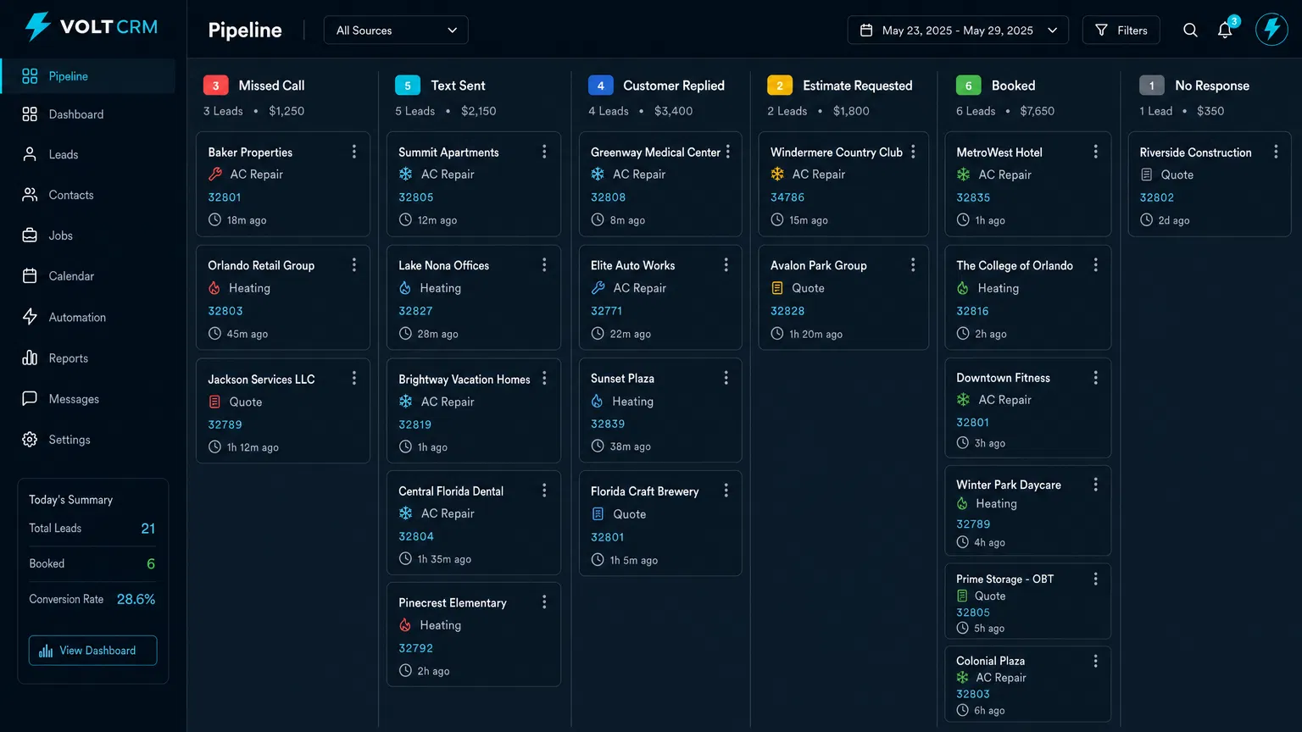The image size is (1302, 732).
Task: Open the All Sources dropdown
Action: click(x=395, y=30)
